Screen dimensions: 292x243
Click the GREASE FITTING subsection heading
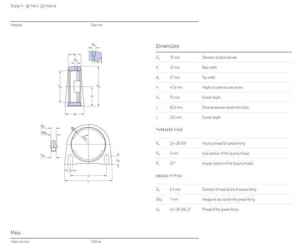click(x=169, y=176)
